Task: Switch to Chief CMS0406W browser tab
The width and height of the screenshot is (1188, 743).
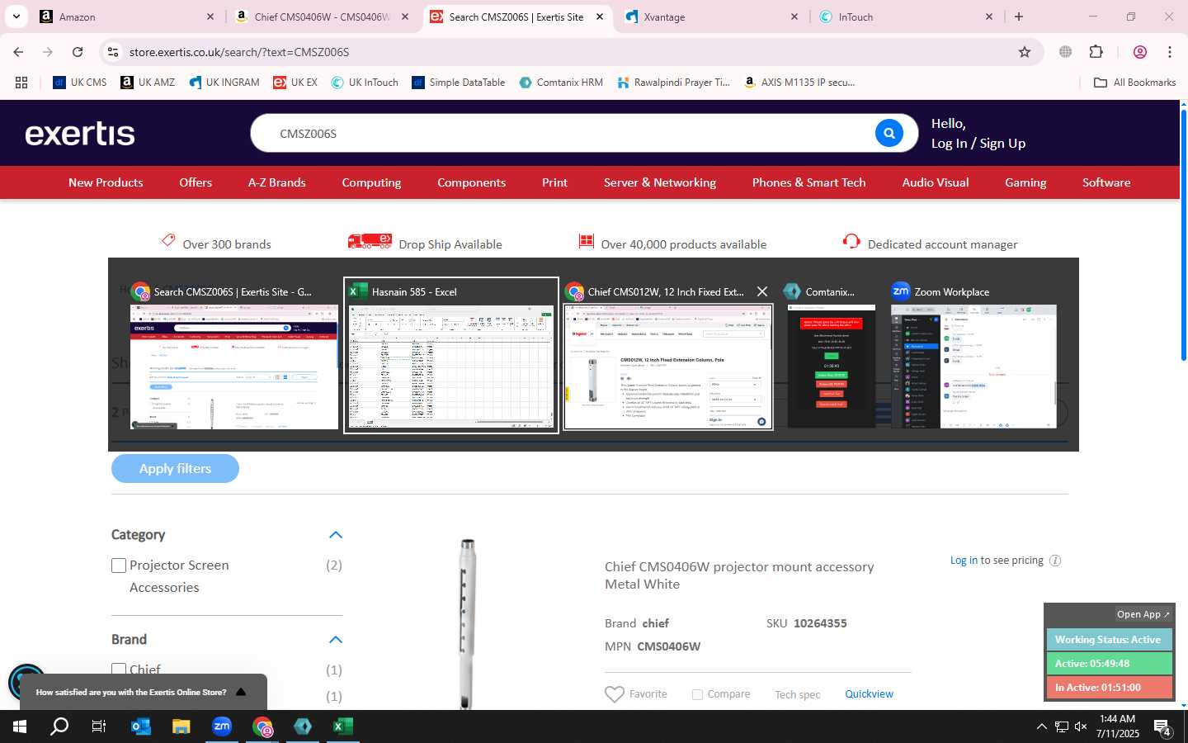Action: [x=322, y=17]
